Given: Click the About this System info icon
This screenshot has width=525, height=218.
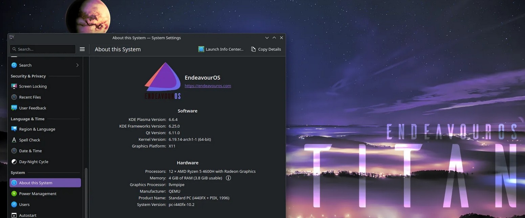Looking at the screenshot, I should [x=14, y=183].
